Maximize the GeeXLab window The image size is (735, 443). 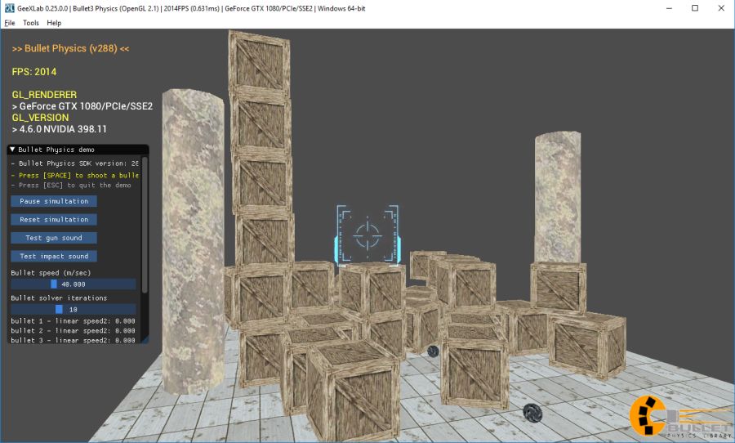click(695, 8)
